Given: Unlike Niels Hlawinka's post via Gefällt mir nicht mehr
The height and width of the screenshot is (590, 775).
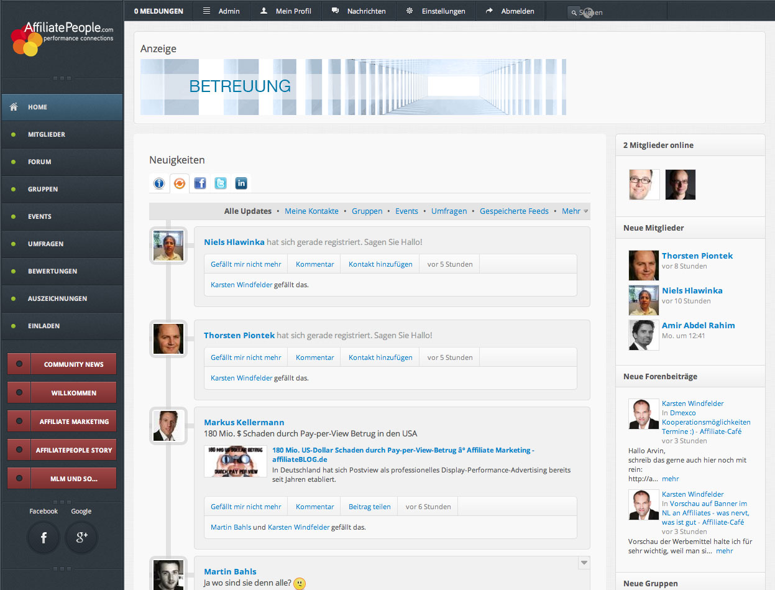Looking at the screenshot, I should tap(245, 264).
